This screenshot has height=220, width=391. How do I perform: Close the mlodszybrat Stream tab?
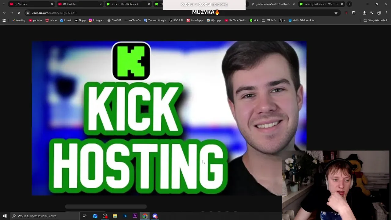(x=342, y=4)
